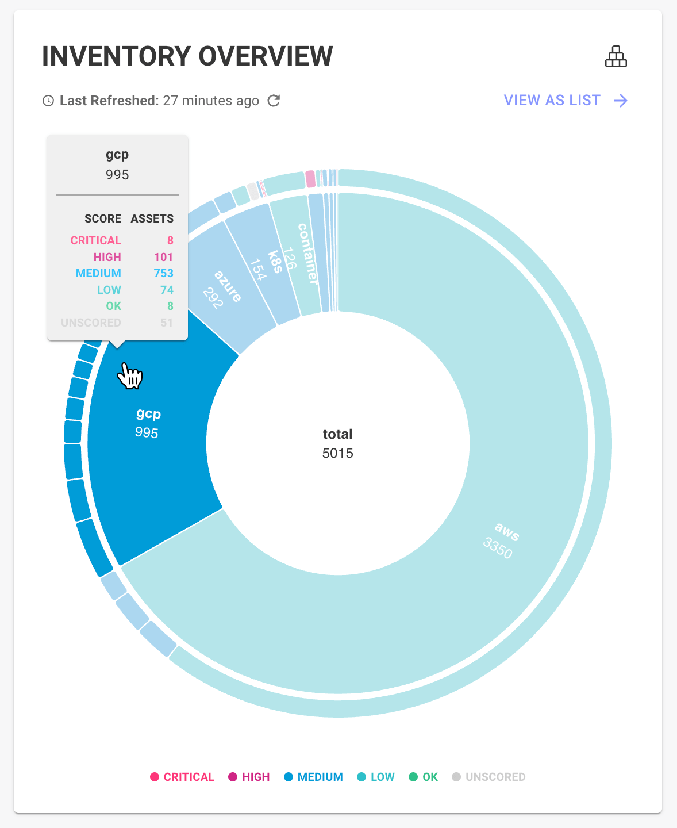Click the pink segment on the outer ring
The image size is (677, 828).
tap(310, 179)
